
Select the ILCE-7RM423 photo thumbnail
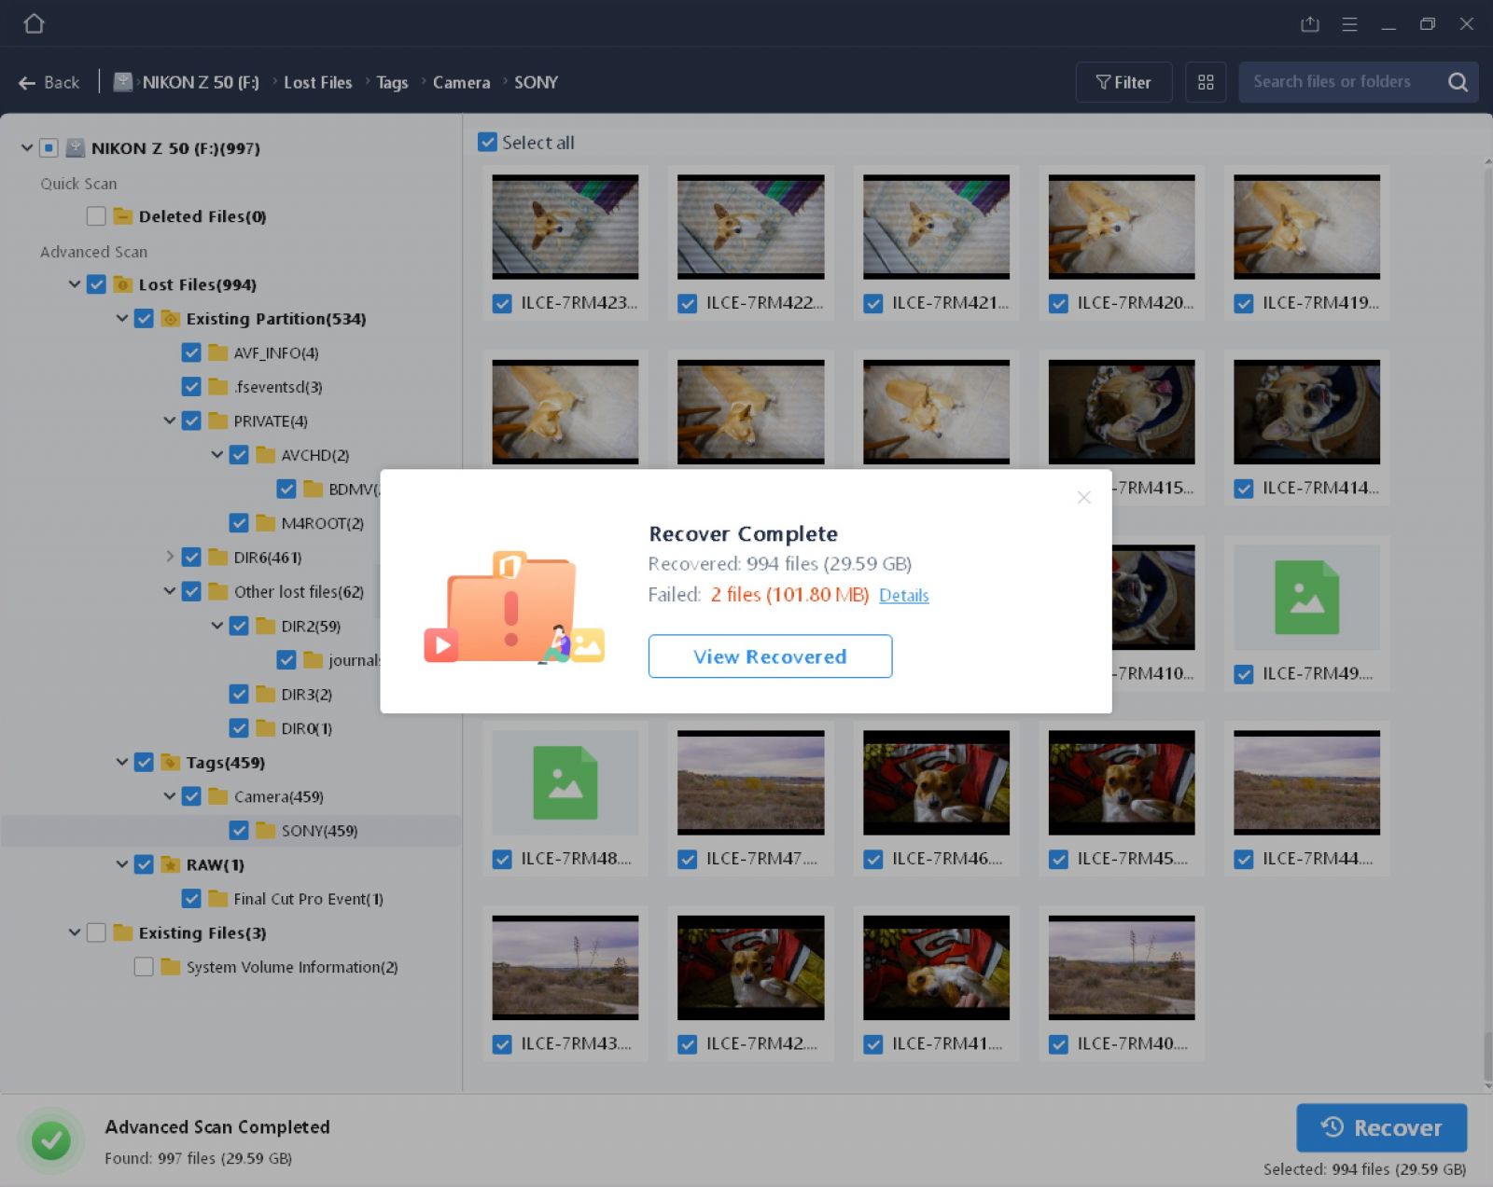coord(565,227)
